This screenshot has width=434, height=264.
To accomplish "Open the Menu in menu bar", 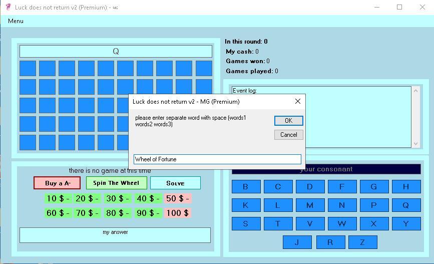I will 16,21.
